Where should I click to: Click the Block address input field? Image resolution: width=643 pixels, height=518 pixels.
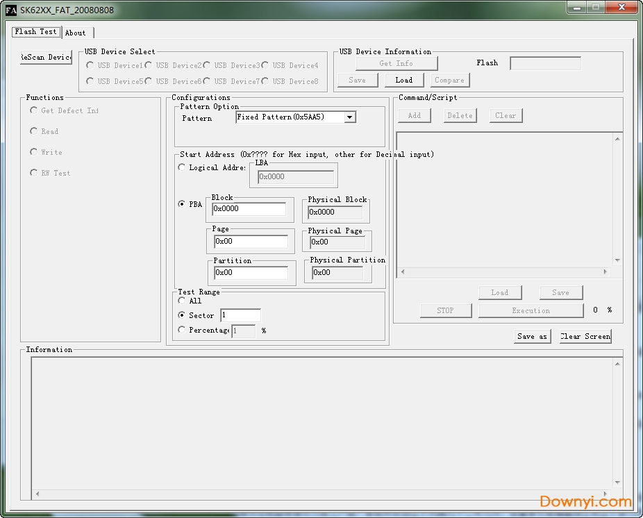click(x=249, y=209)
